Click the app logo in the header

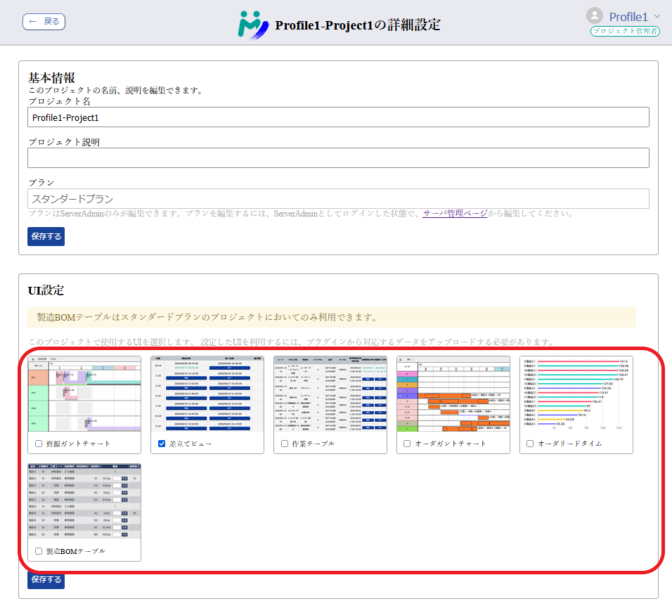point(252,22)
